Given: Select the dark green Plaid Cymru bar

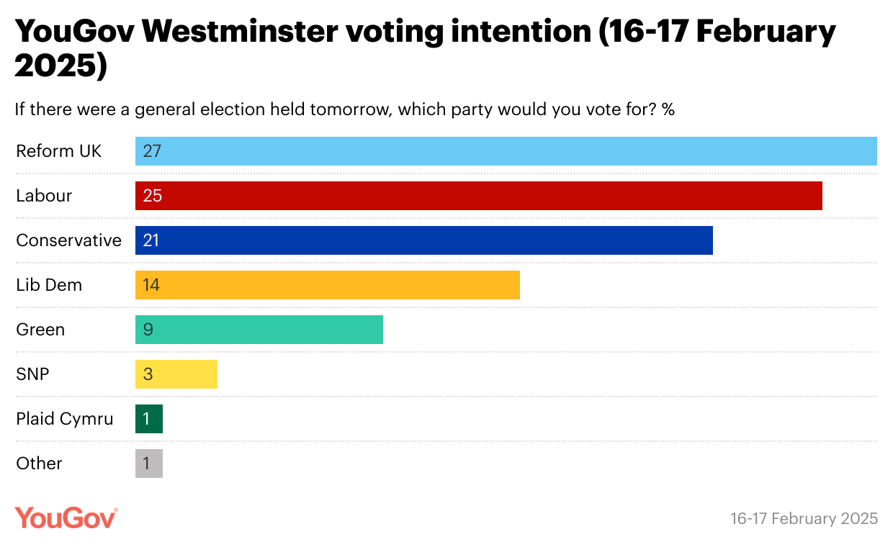Looking at the screenshot, I should (149, 419).
